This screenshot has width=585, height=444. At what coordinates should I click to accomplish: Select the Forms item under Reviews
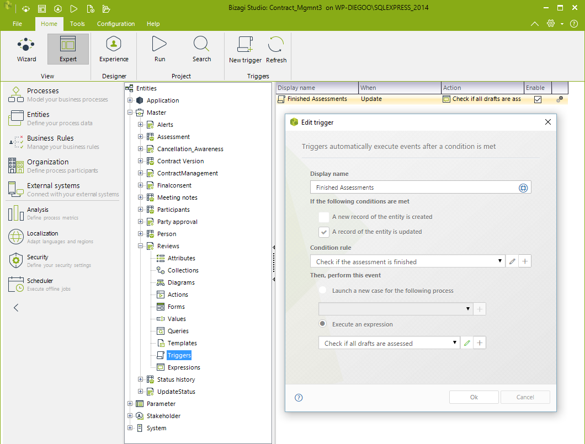(x=176, y=307)
